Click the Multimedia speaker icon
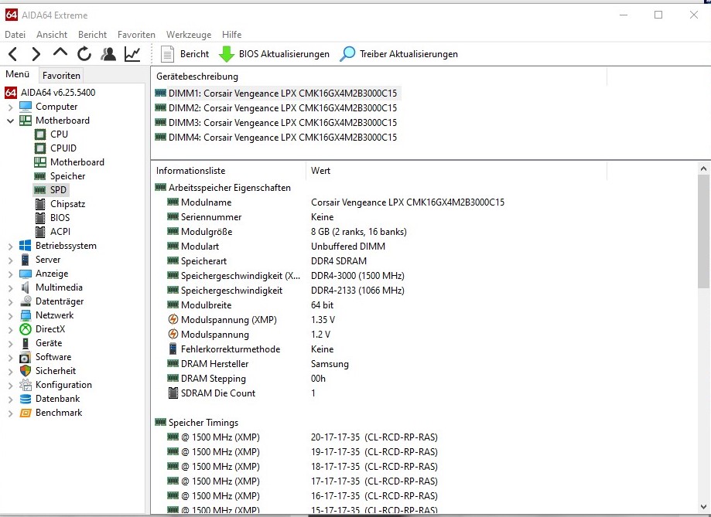 (26, 287)
